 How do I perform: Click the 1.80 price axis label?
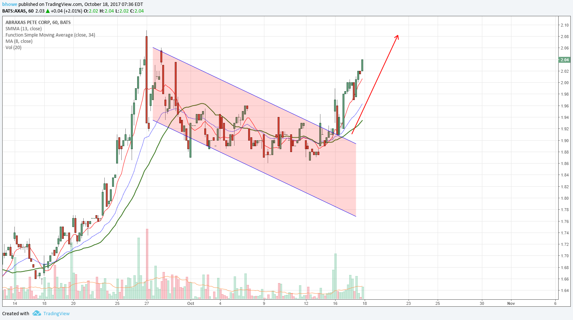[565, 198]
